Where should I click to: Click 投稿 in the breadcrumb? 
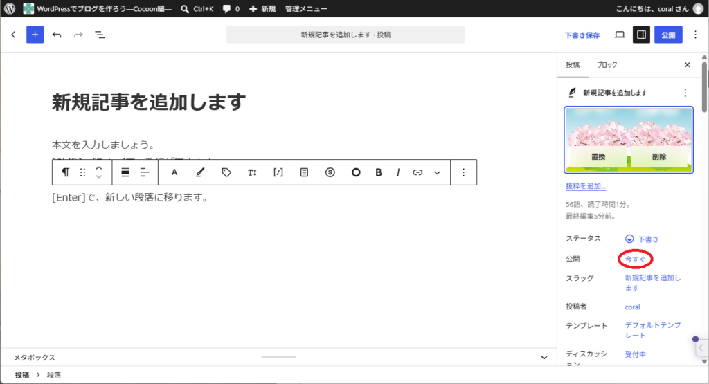tap(21, 375)
